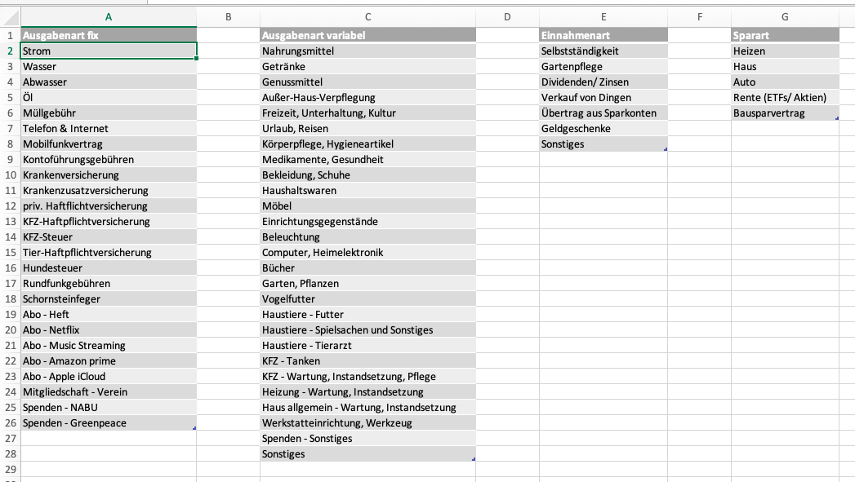Image resolution: width=855 pixels, height=482 pixels.
Task: Select the 'Nahrungsmittel' cell
Action: 368,51
